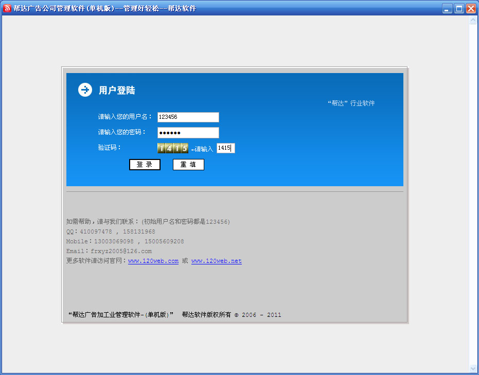Viewport: 479px width, 375px height.
Task: Click the red app icon in title bar
Action: [x=7, y=8]
